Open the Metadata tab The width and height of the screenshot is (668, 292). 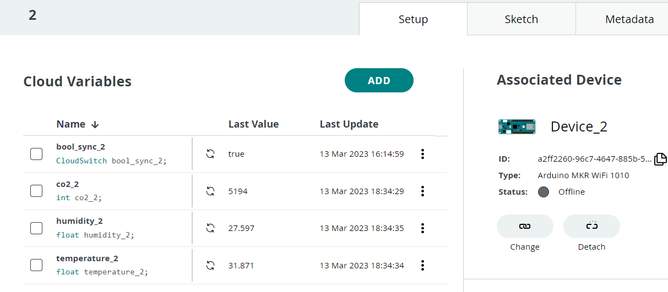pos(629,19)
